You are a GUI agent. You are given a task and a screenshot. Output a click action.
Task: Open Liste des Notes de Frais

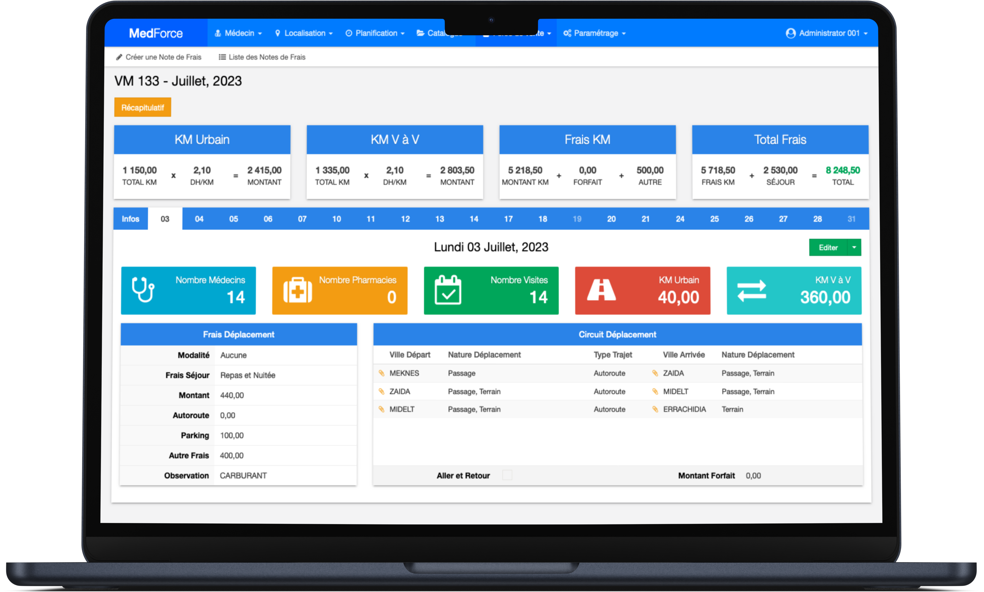click(x=262, y=57)
